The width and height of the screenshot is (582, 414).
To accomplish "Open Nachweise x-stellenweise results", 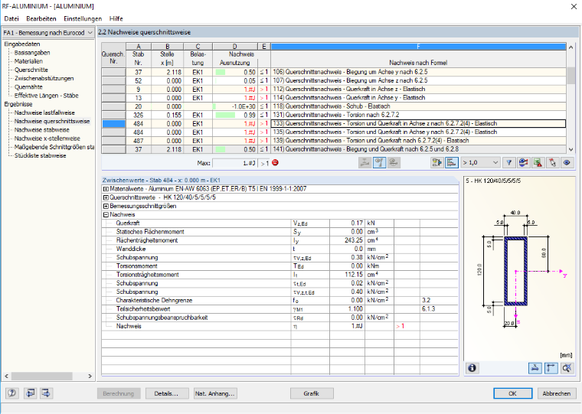I will pyautogui.click(x=47, y=139).
